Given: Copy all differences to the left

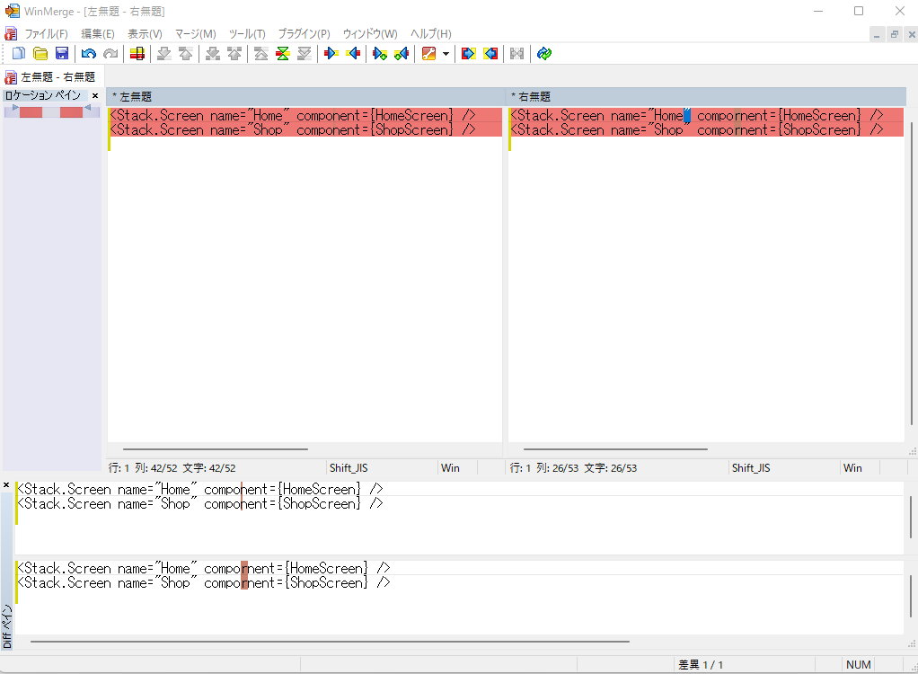Looking at the screenshot, I should click(490, 54).
